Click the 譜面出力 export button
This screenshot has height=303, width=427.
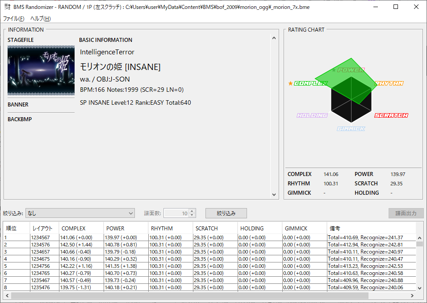point(406,213)
